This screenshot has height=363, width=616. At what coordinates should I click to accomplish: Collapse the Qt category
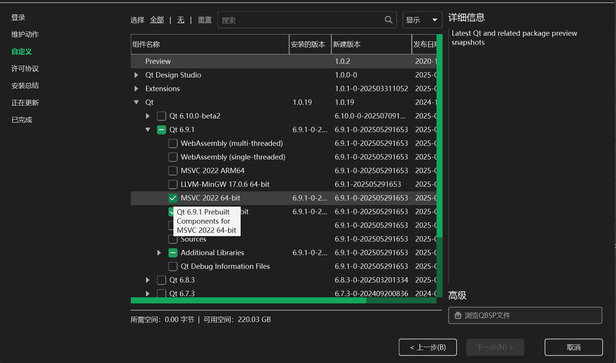tap(136, 102)
